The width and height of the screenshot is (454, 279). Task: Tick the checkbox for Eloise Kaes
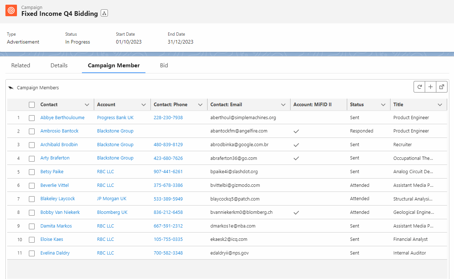[x=32, y=240]
